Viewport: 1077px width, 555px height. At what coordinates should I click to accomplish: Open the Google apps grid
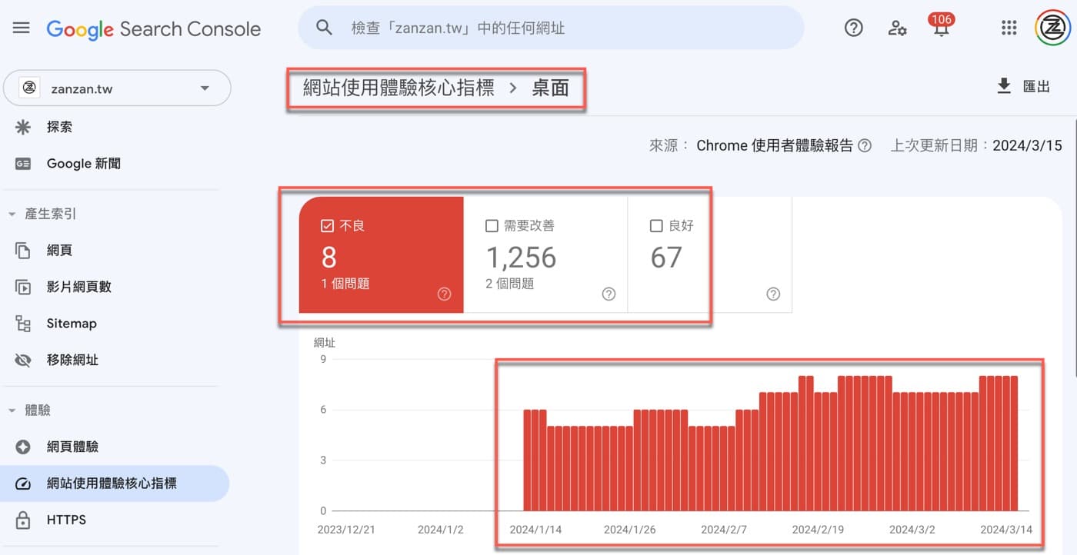point(1009,28)
